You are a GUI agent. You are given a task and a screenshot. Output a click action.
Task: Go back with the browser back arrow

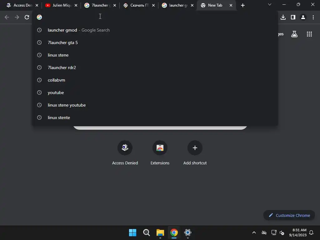pyautogui.click(x=7, y=17)
